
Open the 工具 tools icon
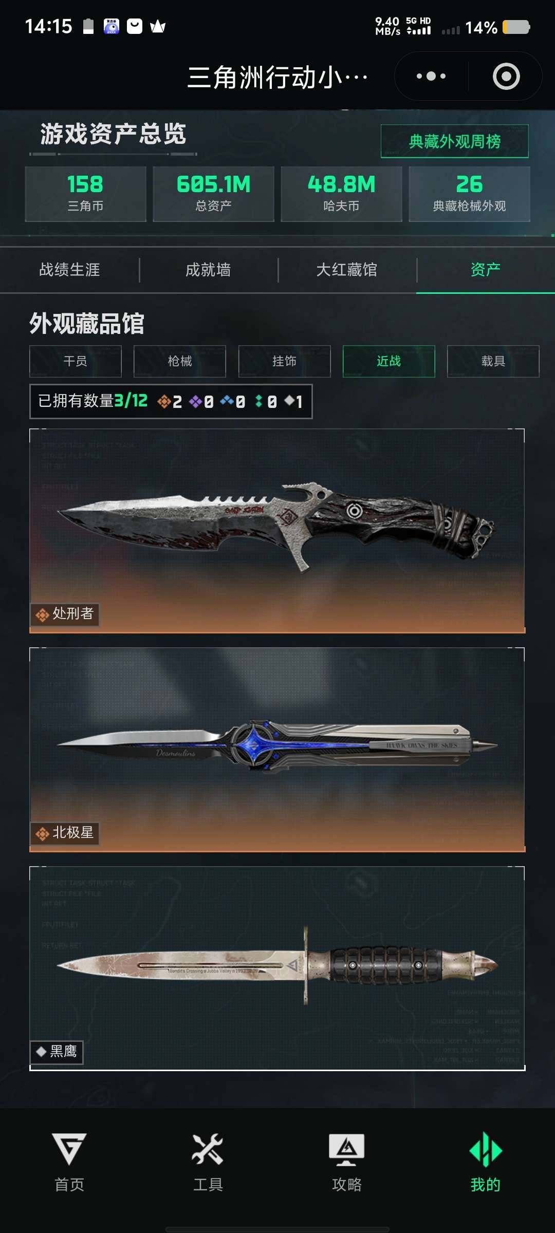click(x=208, y=1149)
